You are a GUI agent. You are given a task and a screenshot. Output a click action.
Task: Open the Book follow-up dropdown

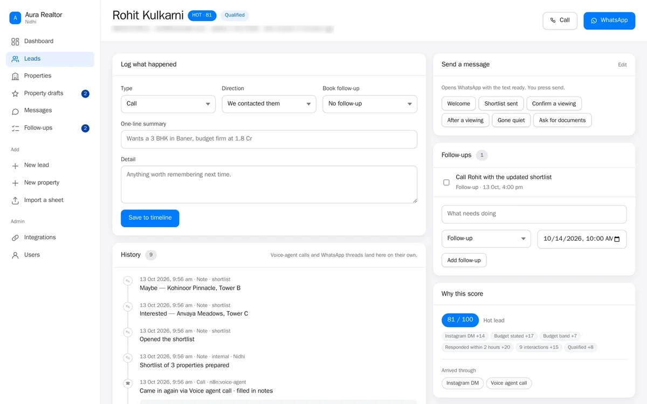pos(370,104)
